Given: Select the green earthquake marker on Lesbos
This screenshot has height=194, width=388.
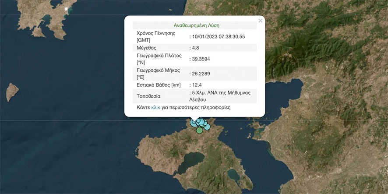Looking at the screenshot, I should [200, 130].
